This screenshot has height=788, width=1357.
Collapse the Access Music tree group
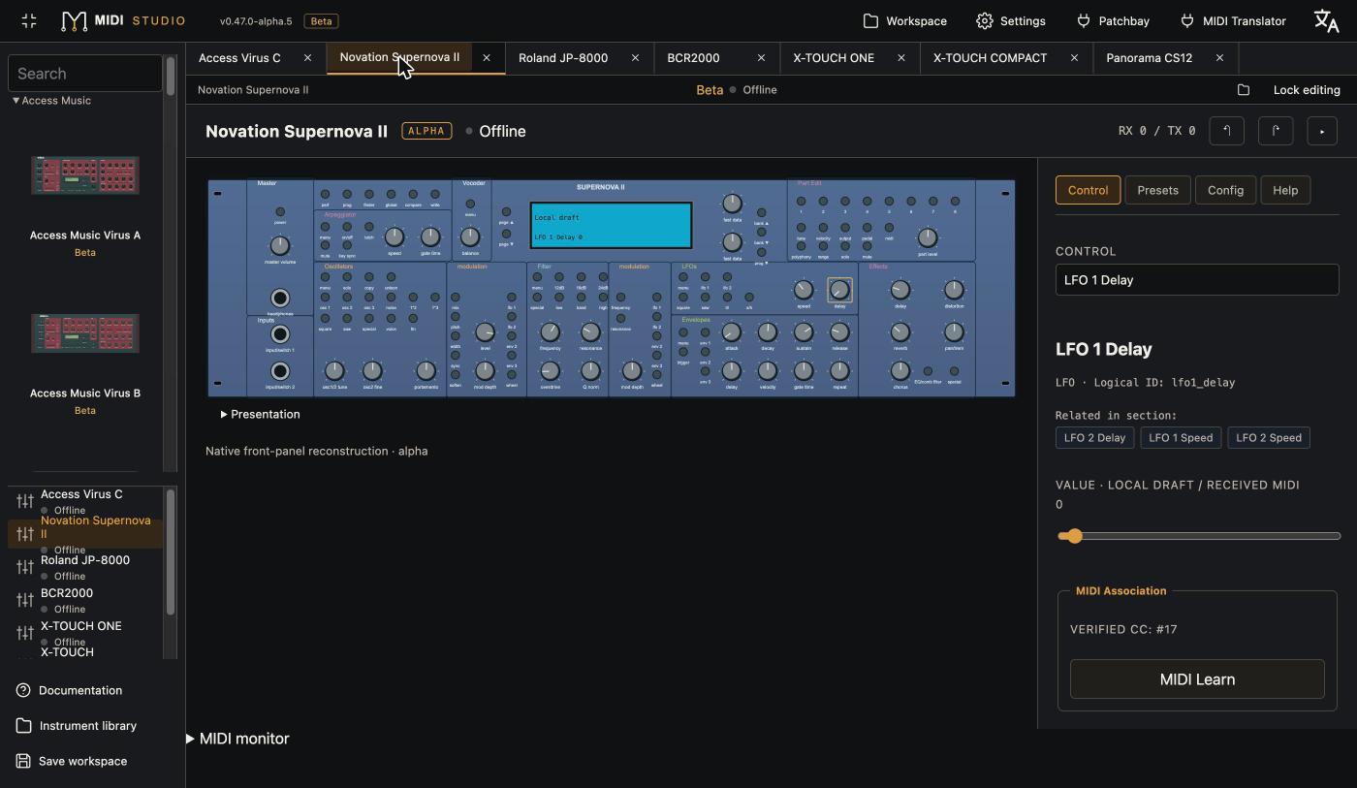pyautogui.click(x=51, y=101)
